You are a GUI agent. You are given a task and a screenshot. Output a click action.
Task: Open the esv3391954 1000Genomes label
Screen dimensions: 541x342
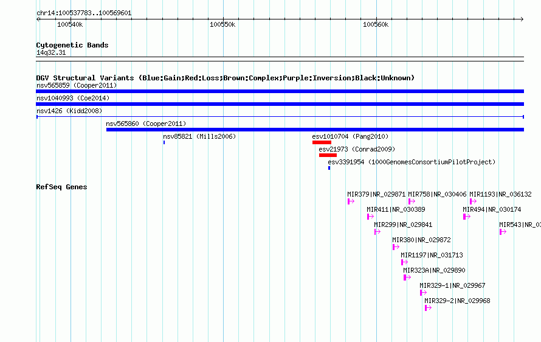[412, 162]
